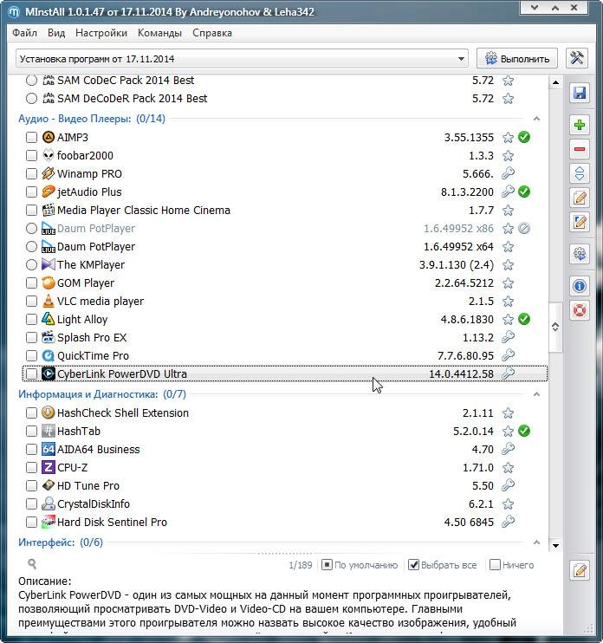Open the Команды menu
This screenshot has width=603, height=643.
click(x=159, y=33)
